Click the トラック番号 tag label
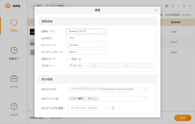Screen dimensions: 195x124 77,98
